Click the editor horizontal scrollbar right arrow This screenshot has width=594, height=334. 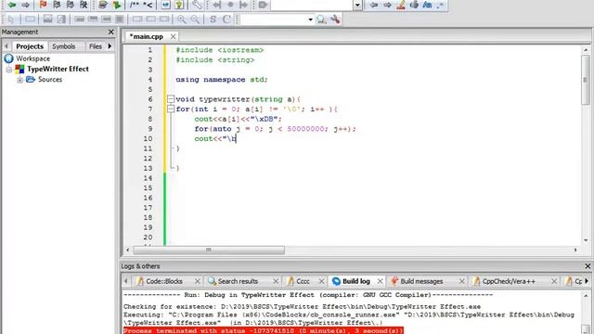[575, 250]
